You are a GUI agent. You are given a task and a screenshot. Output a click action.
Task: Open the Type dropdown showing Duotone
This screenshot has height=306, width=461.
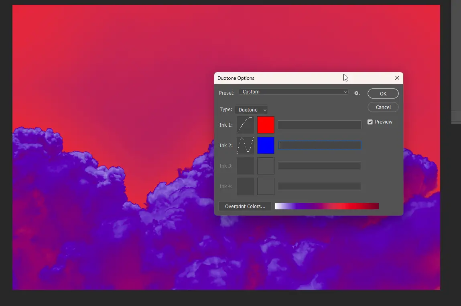(251, 109)
